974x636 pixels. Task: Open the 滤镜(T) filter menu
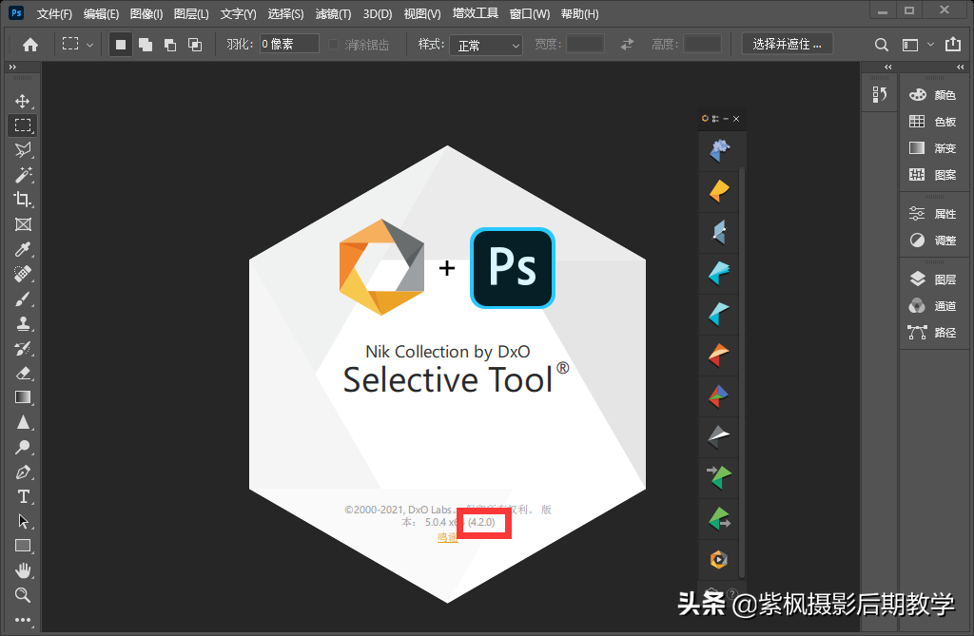click(333, 14)
